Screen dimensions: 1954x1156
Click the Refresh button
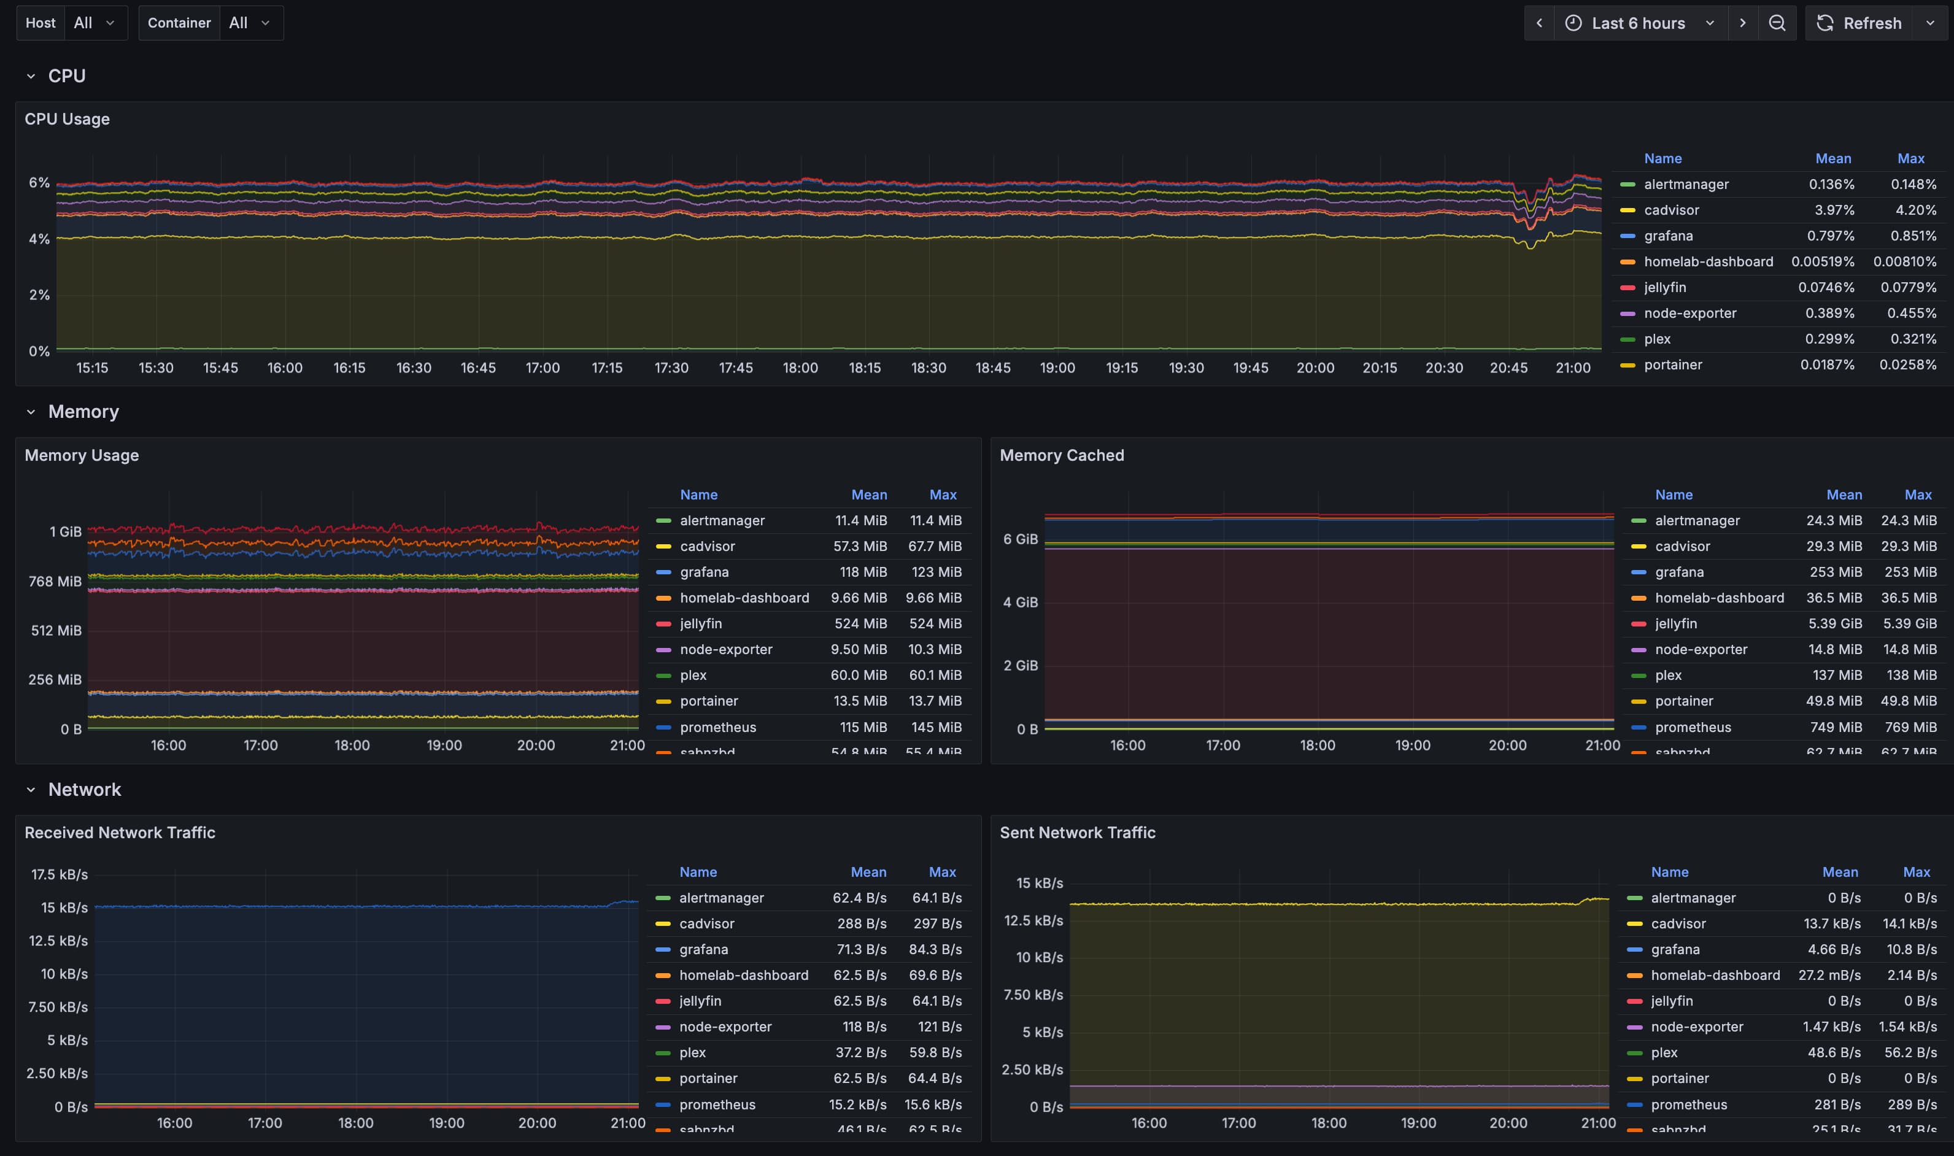pyautogui.click(x=1873, y=23)
